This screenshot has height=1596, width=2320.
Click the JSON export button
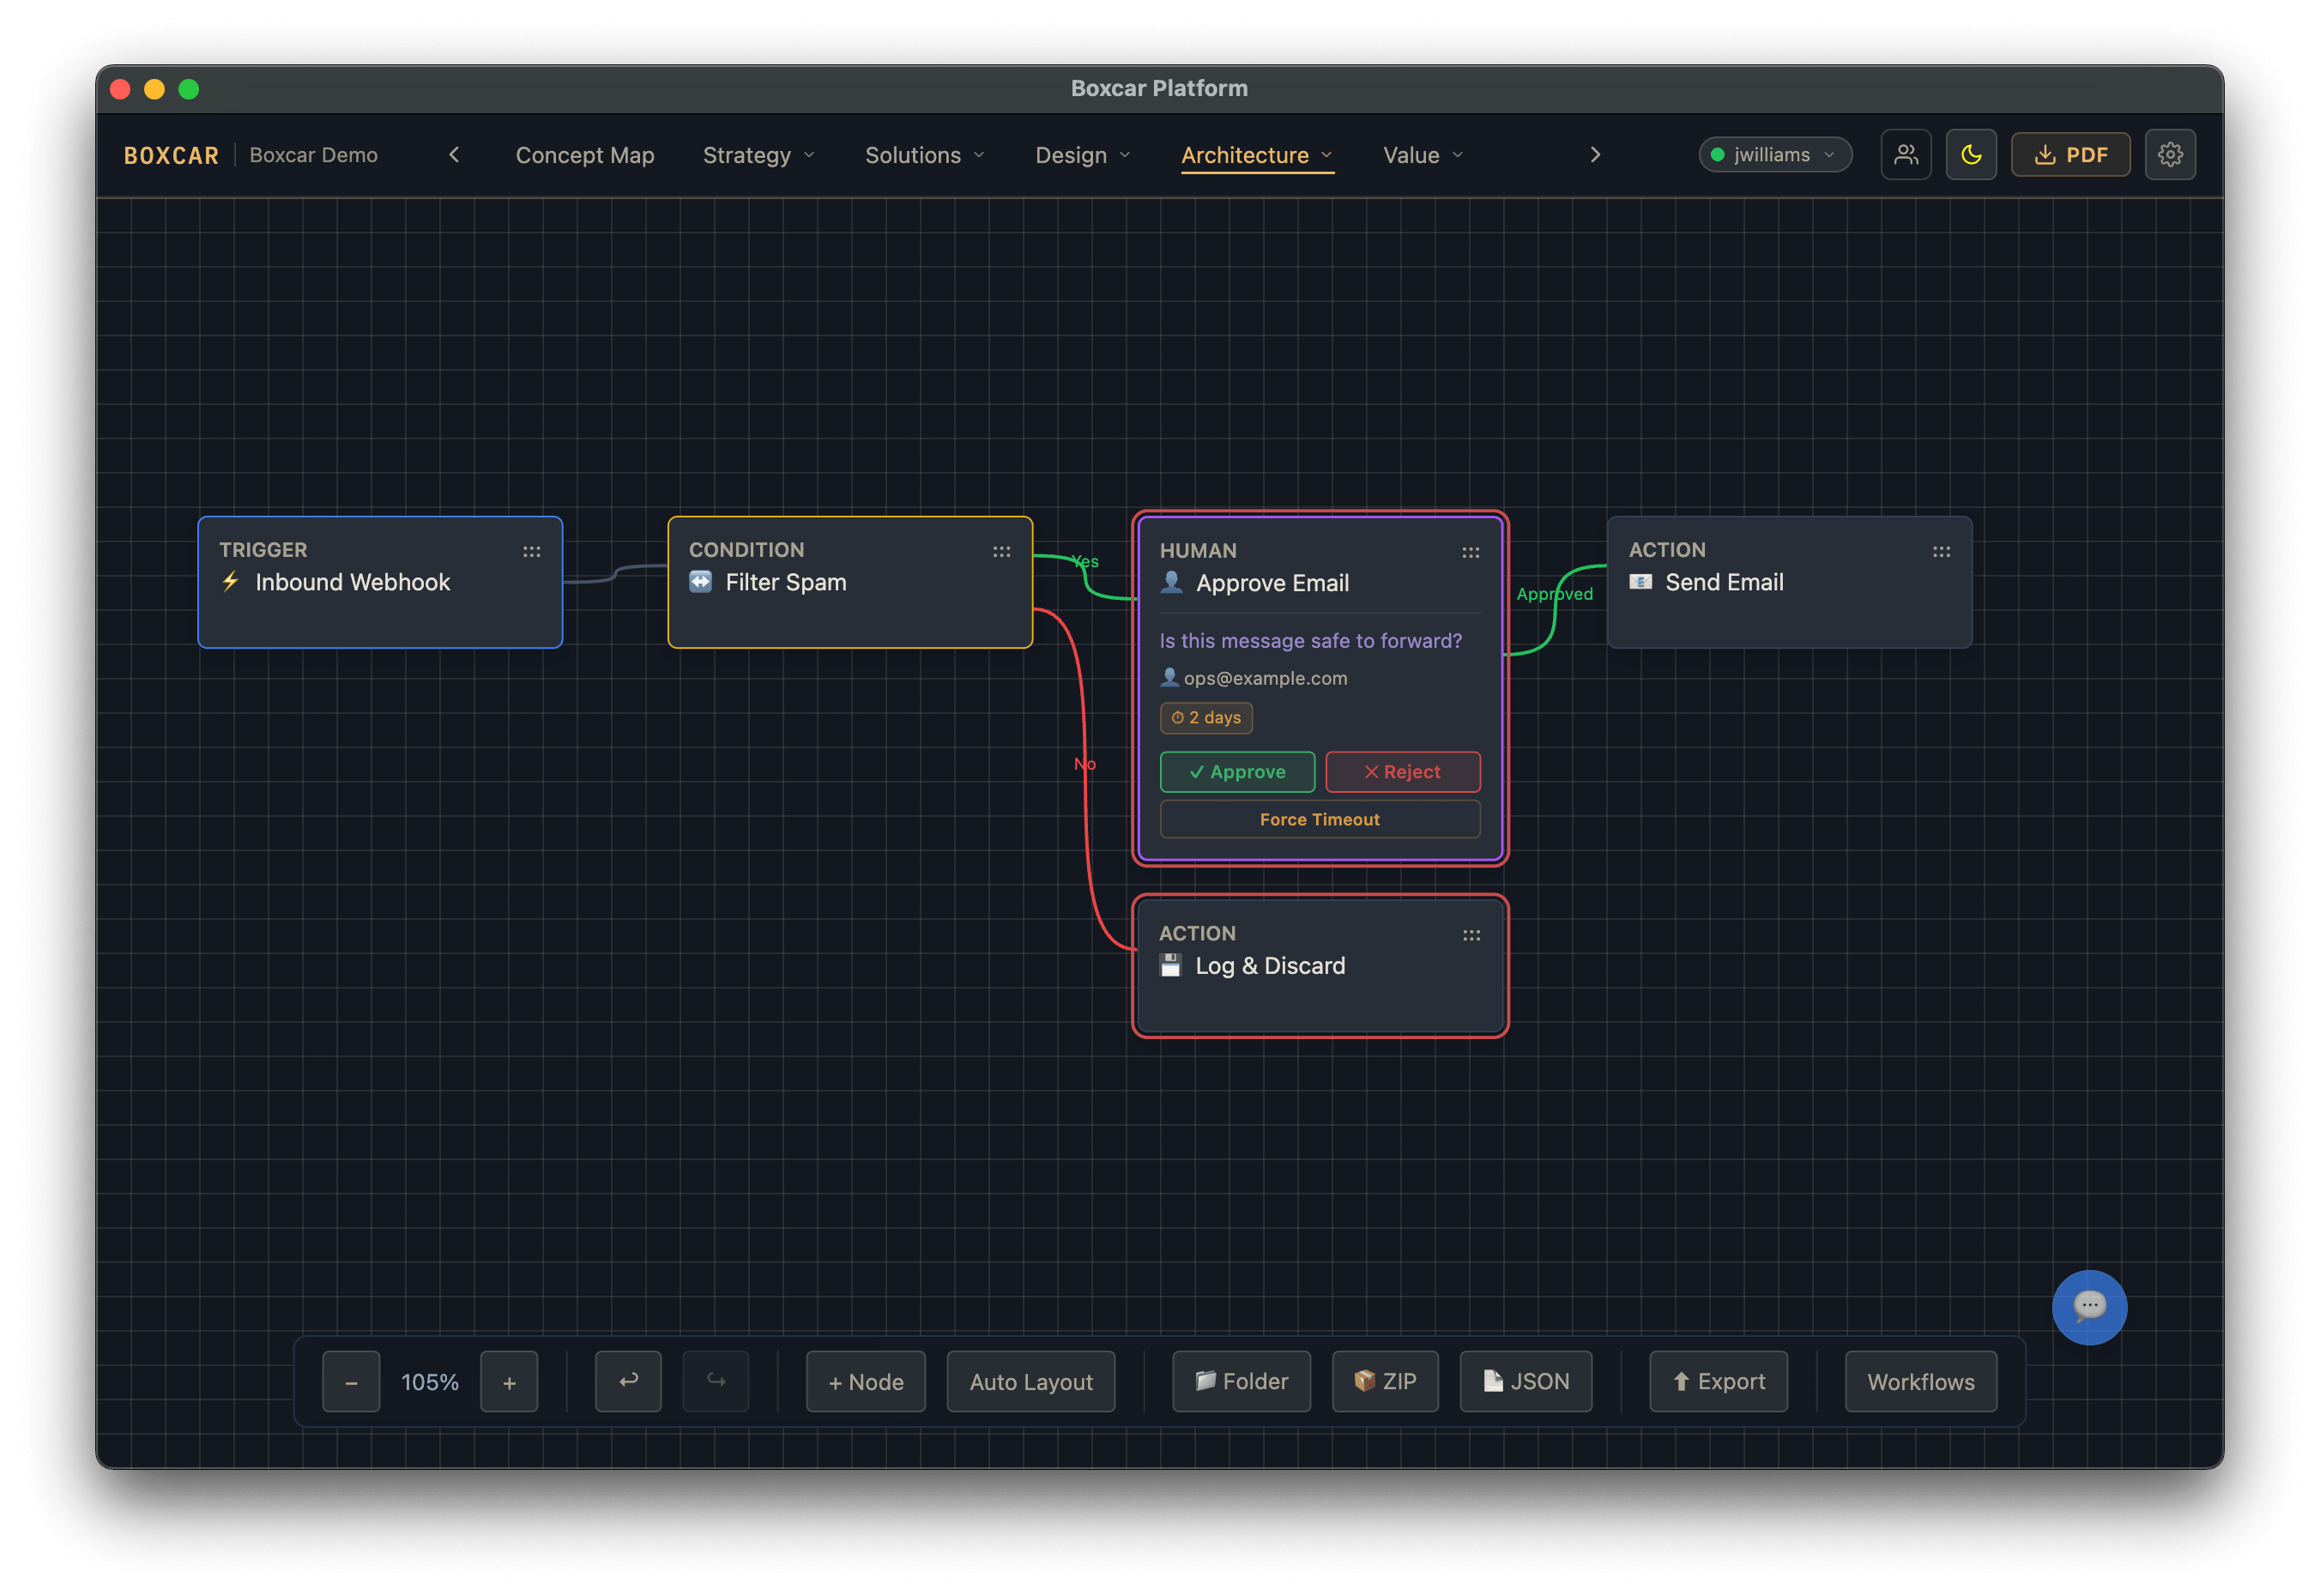(x=1526, y=1381)
